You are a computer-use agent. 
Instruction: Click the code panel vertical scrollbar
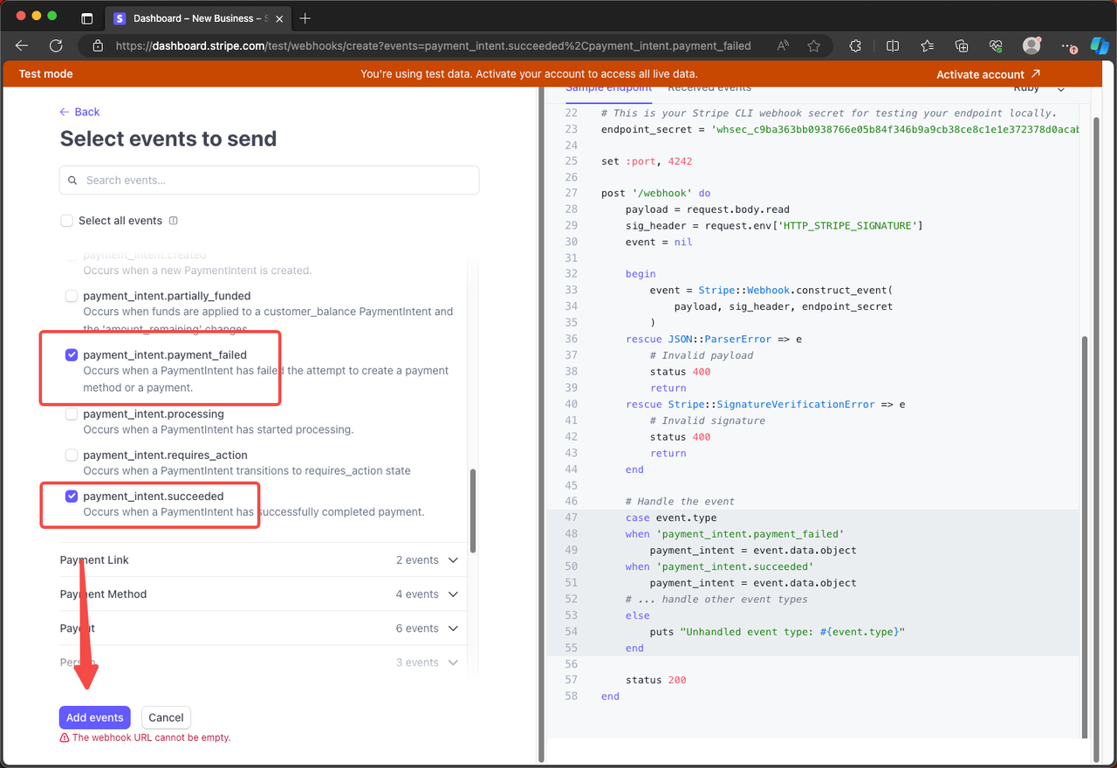[x=1085, y=537]
